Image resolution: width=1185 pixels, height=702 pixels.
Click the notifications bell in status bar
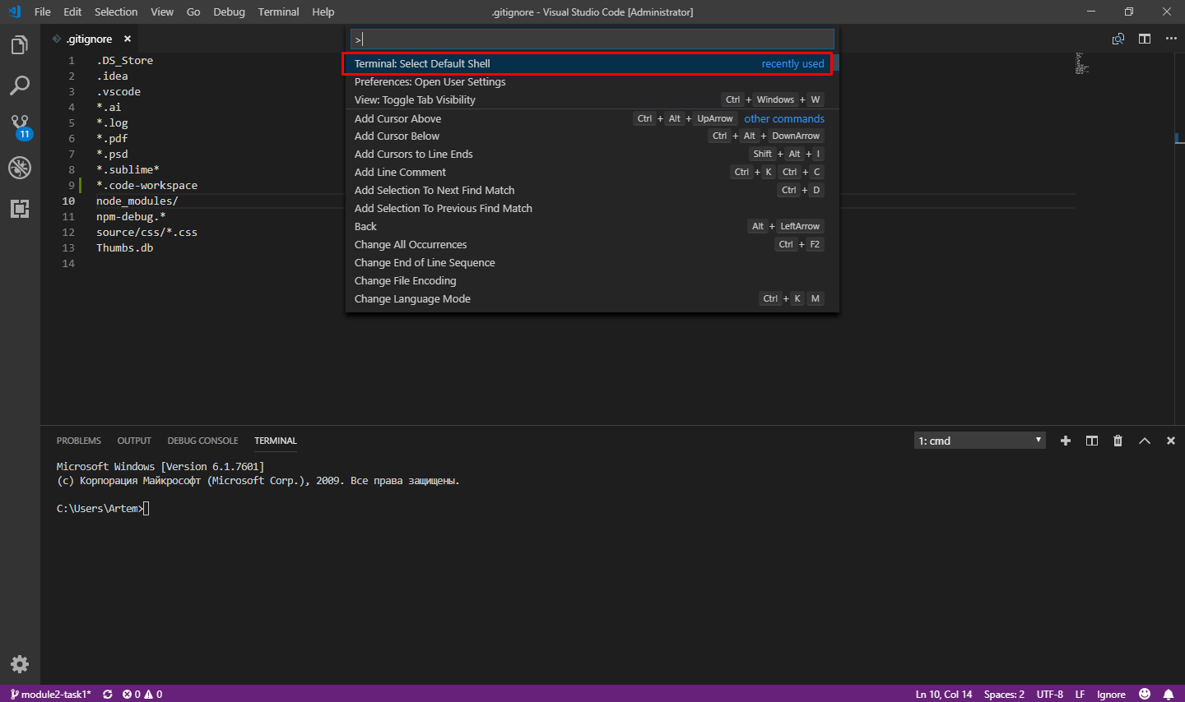click(1168, 694)
